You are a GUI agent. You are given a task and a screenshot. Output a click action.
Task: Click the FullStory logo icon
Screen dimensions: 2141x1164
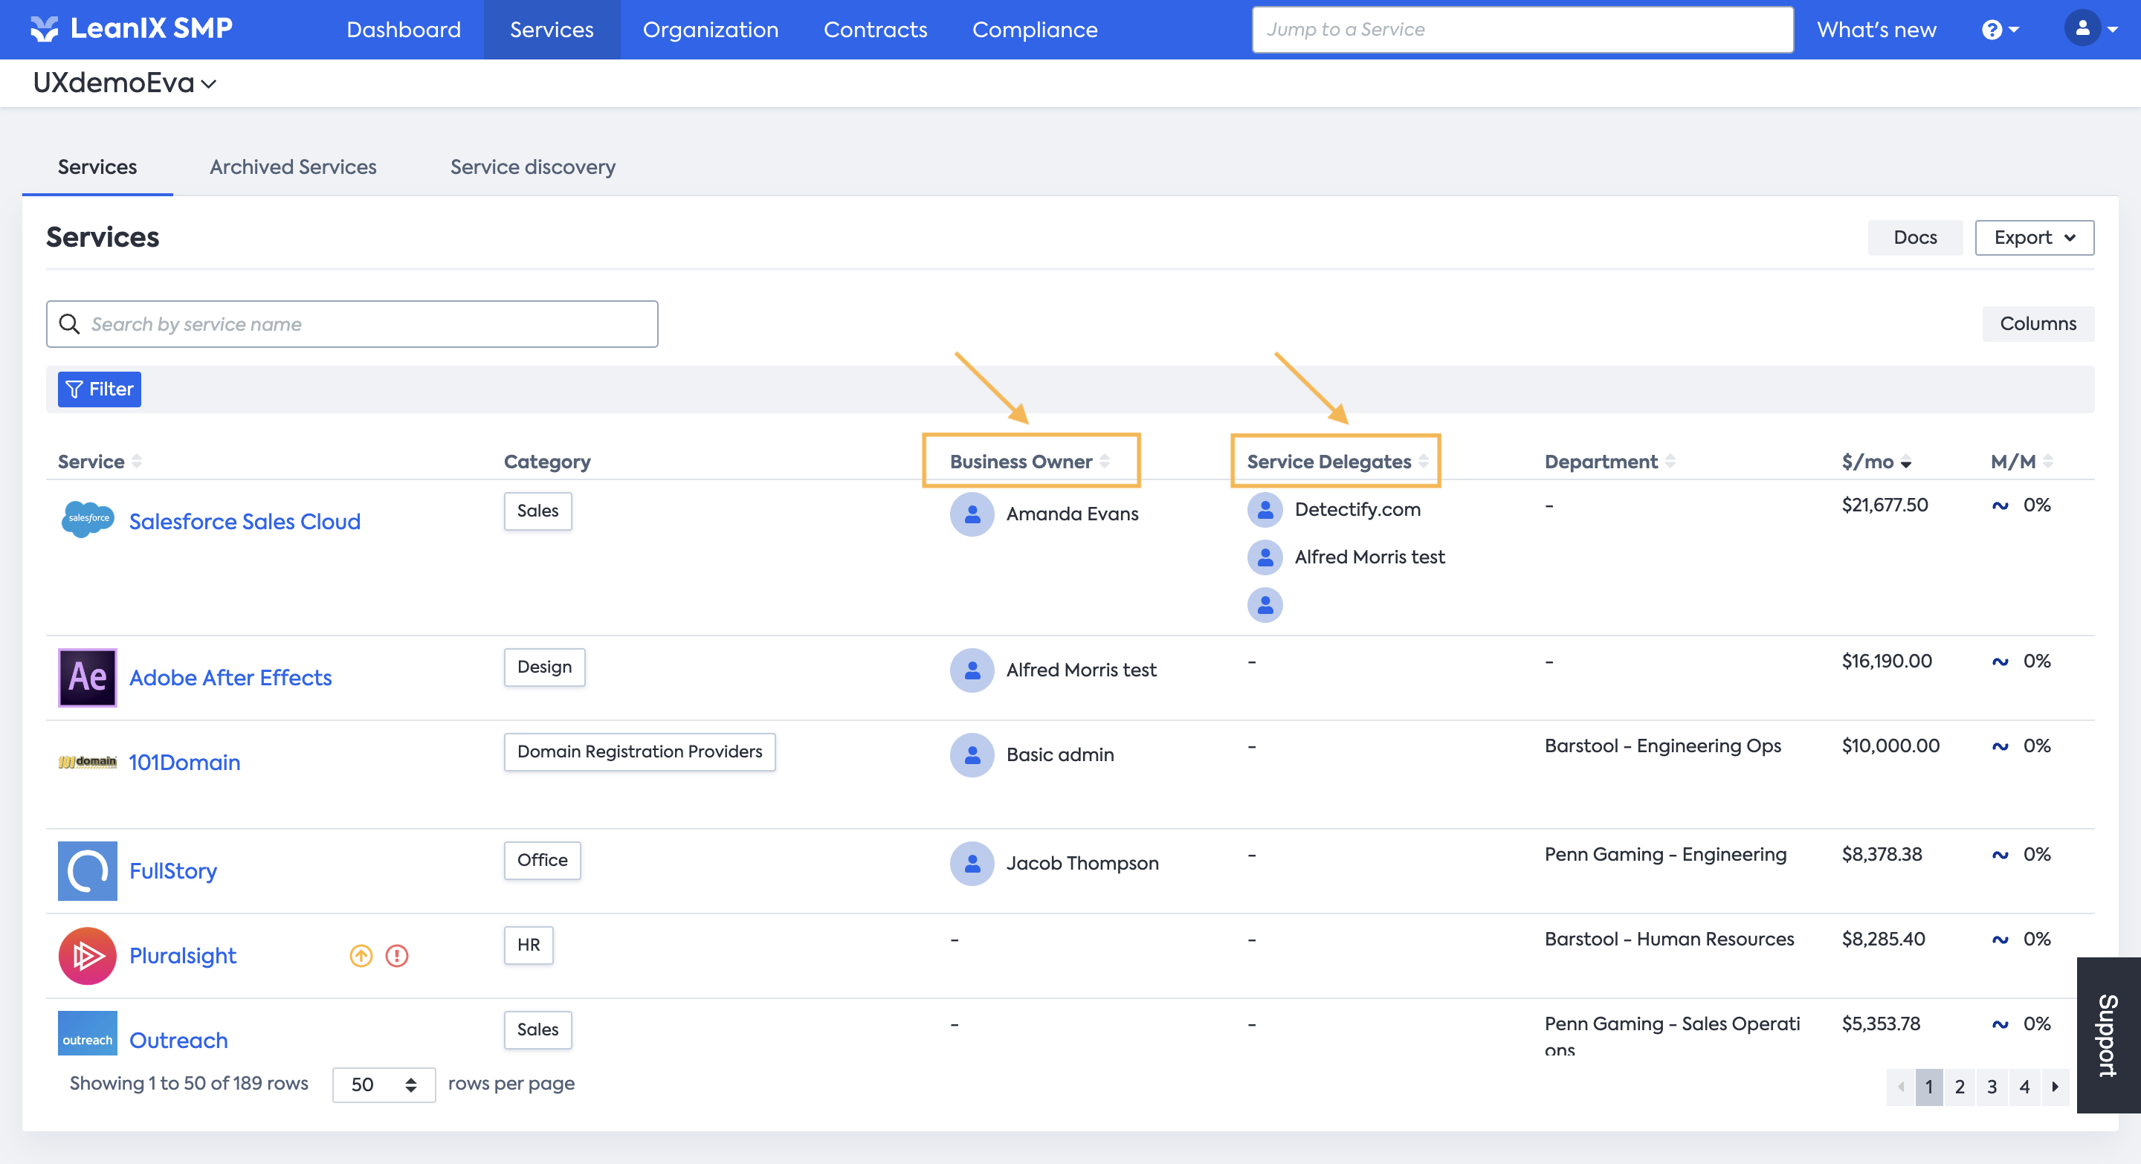pos(87,870)
